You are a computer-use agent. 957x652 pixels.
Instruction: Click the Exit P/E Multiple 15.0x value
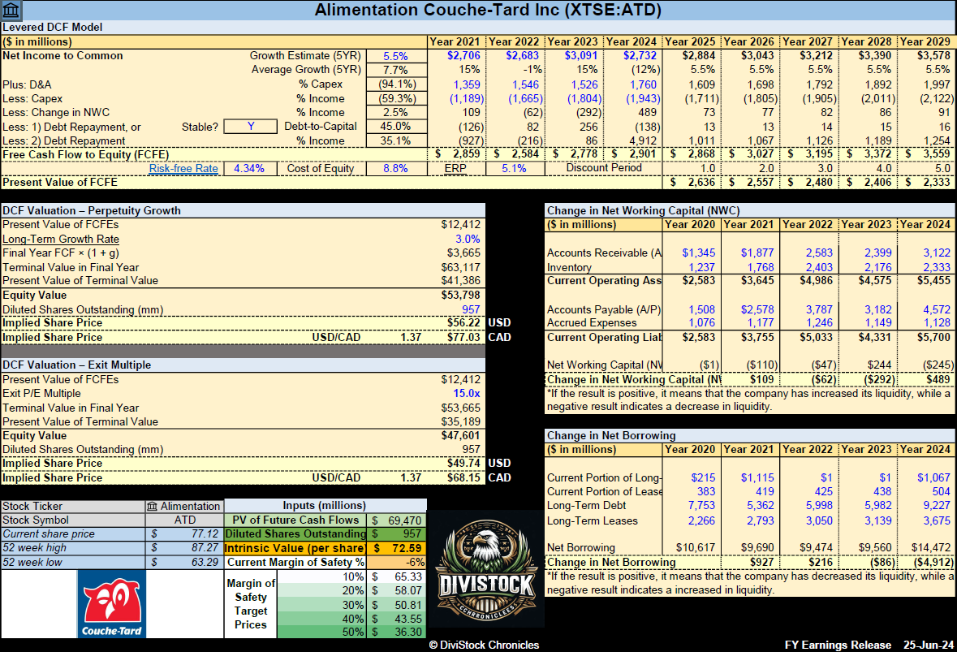point(466,394)
